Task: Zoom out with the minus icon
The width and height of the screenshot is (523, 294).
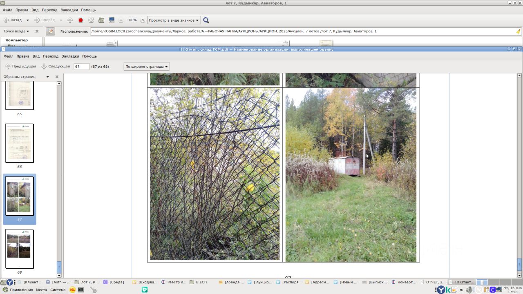Action: point(121,20)
